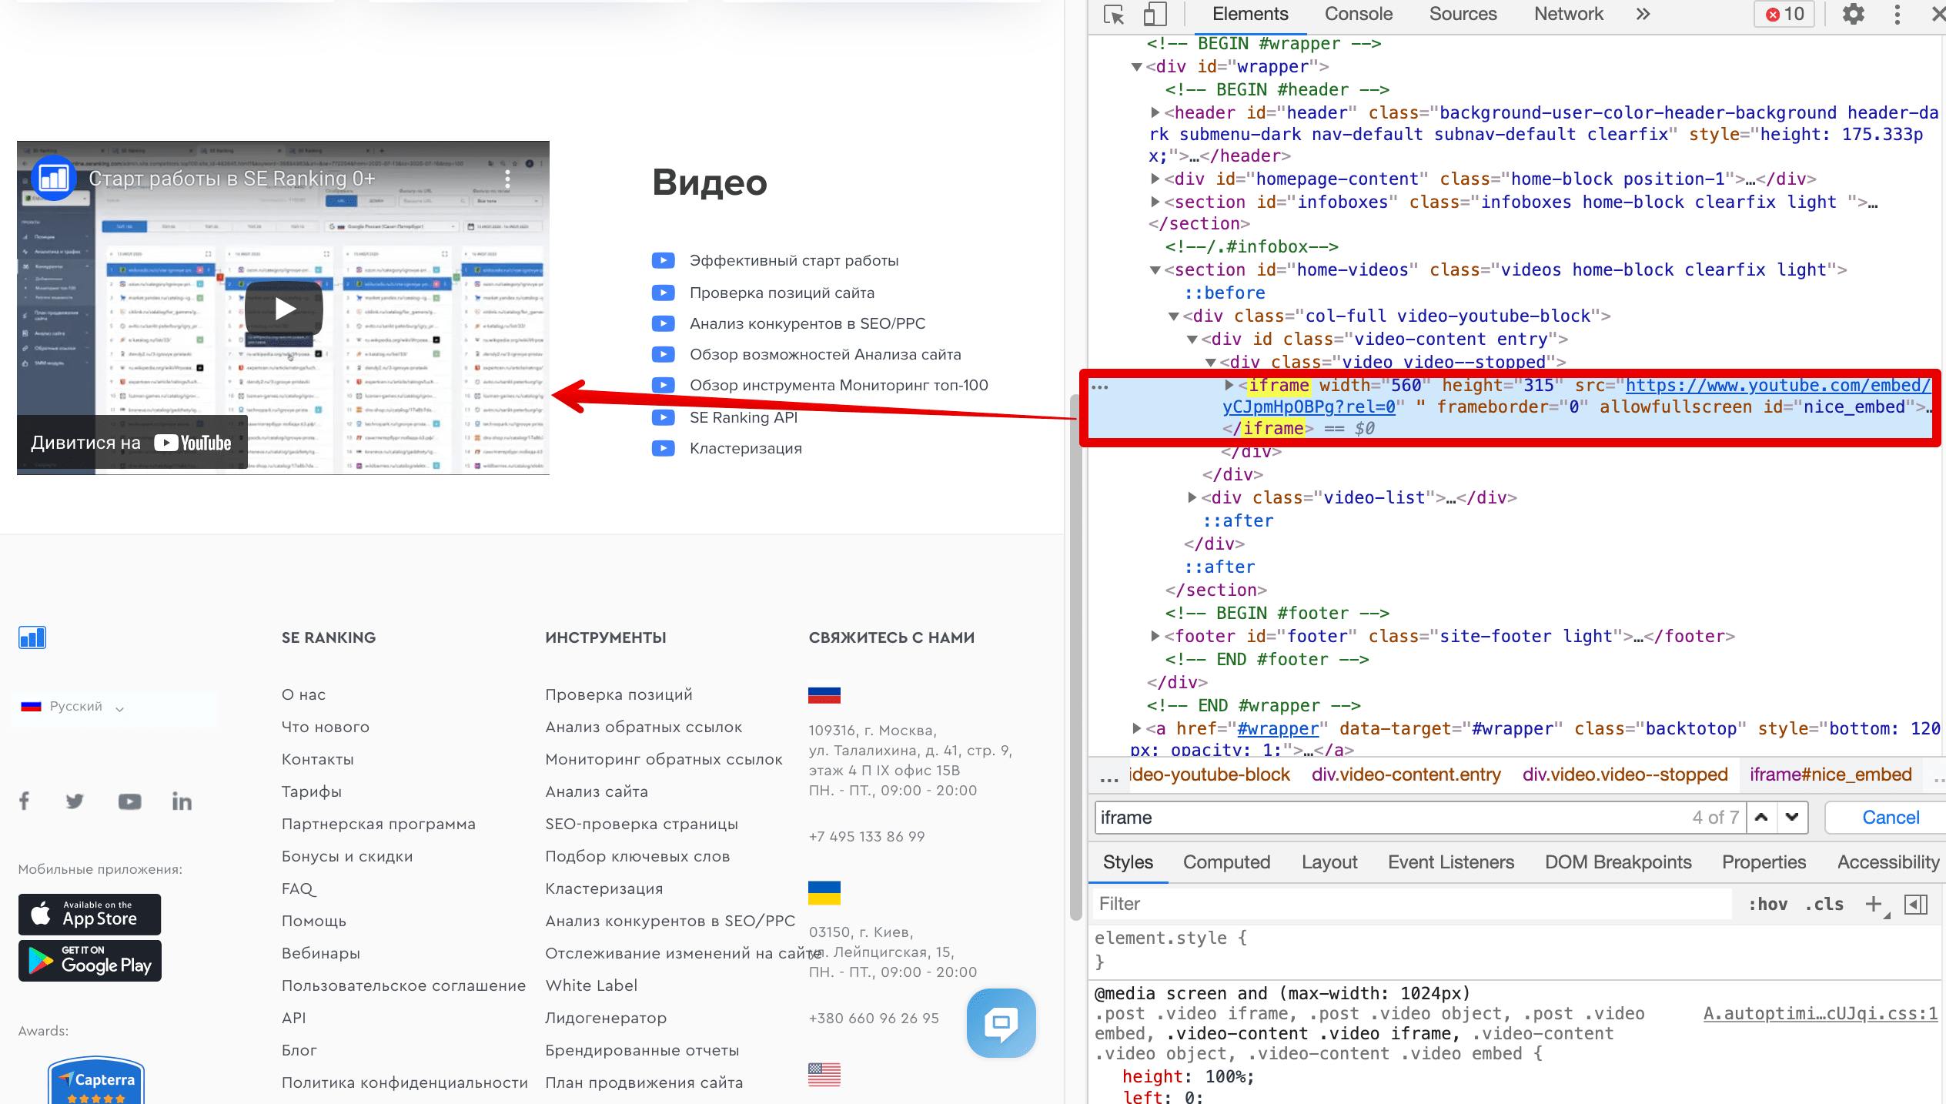Switch to the Network tab
The height and width of the screenshot is (1104, 1946).
point(1568,14)
